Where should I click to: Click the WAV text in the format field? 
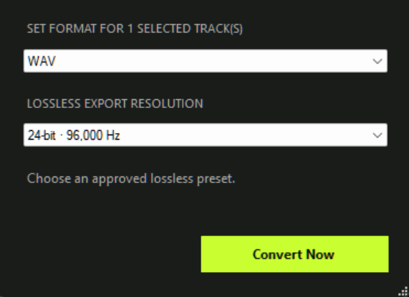point(42,61)
